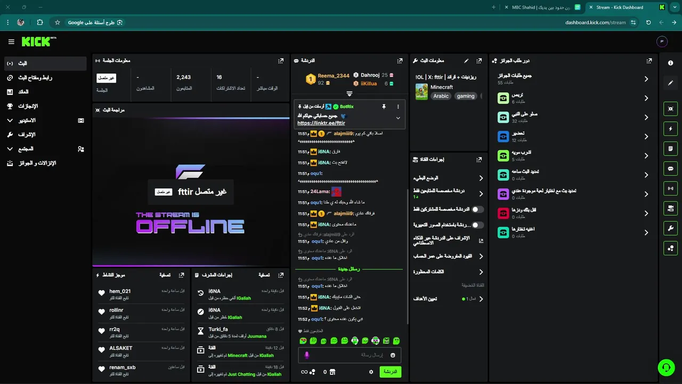Viewport: 682px width, 384px height.
Task: Open all reward requests row with 55 requests
Action: [573, 79]
